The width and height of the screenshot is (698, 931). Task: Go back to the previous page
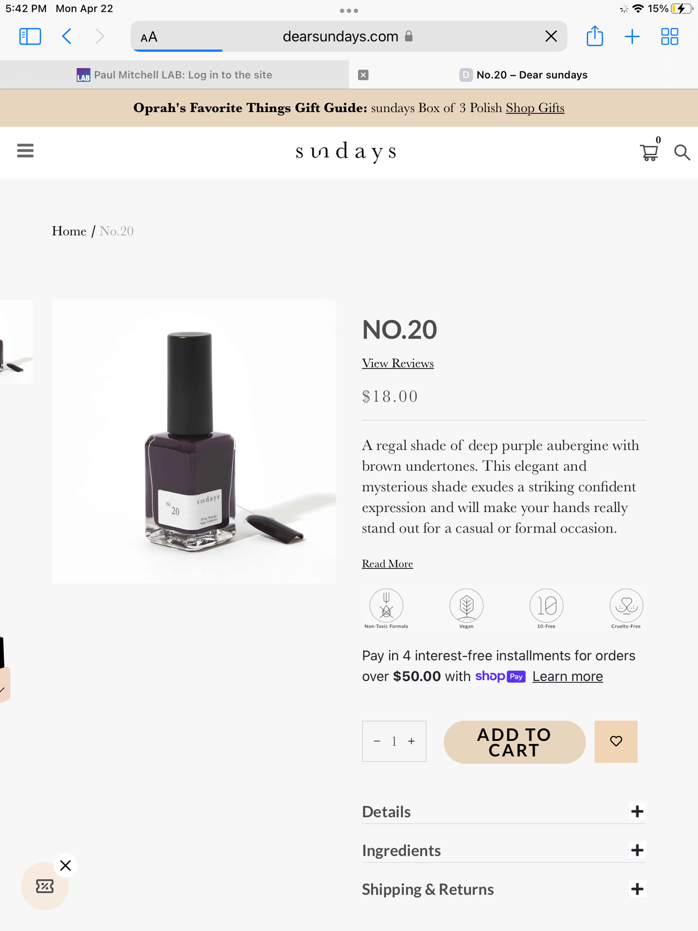tap(67, 36)
